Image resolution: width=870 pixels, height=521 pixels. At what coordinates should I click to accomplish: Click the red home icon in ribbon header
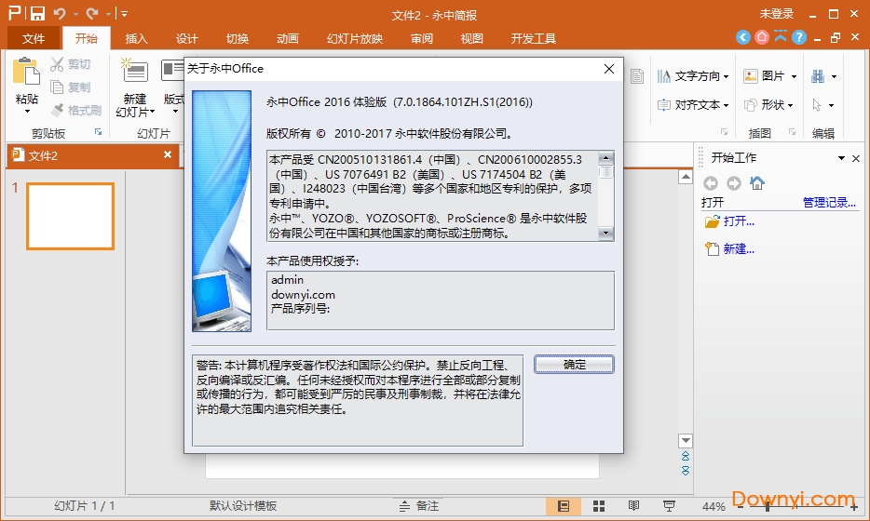[762, 37]
